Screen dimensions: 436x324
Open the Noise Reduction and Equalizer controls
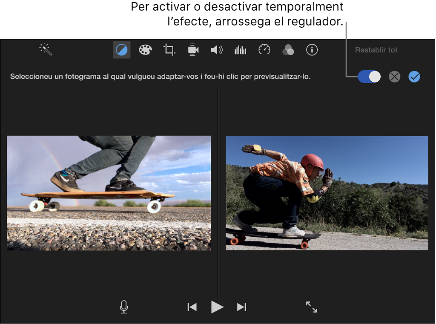(x=240, y=49)
